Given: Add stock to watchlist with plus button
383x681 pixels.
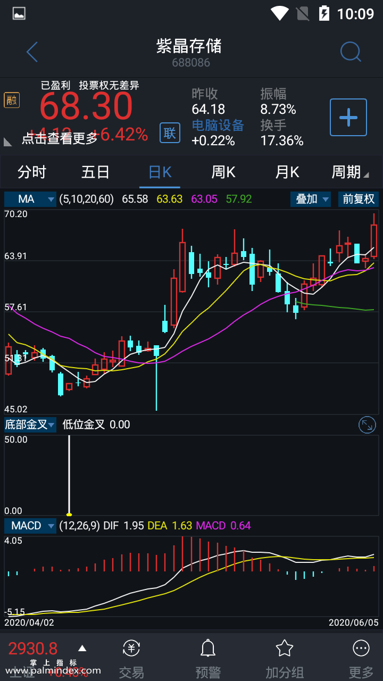Looking at the screenshot, I should [348, 117].
